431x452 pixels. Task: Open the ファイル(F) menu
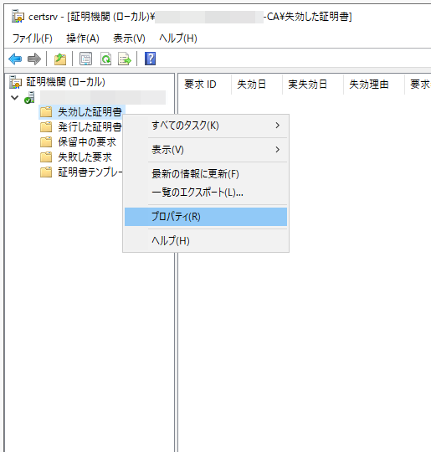[33, 38]
